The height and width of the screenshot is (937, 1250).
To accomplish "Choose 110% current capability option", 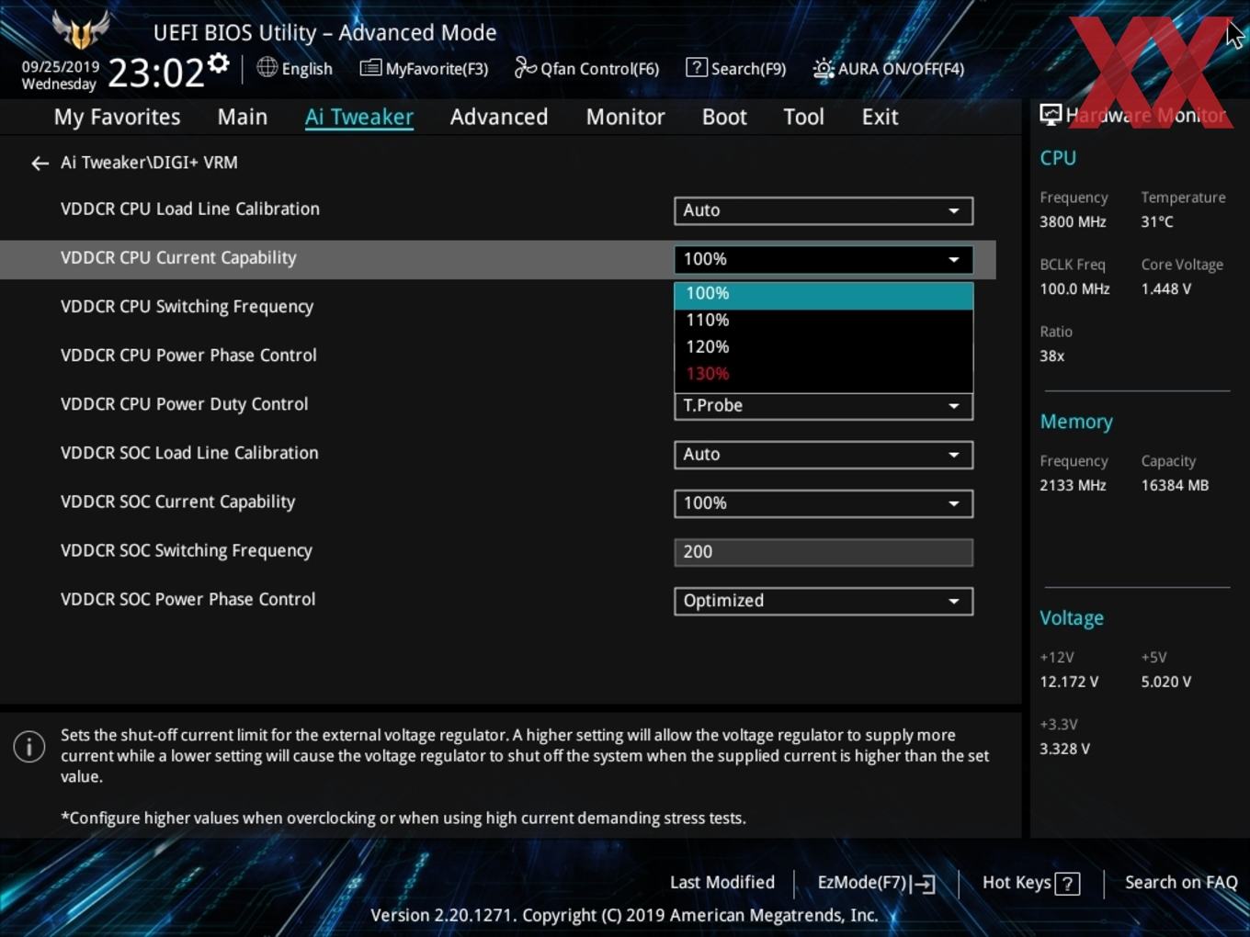I will click(x=824, y=321).
